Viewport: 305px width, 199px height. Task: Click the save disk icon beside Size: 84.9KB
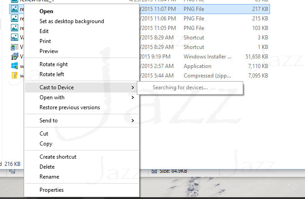tap(154, 171)
